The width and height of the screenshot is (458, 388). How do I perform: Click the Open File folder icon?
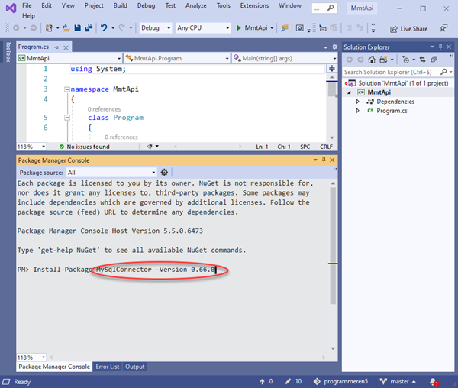point(66,28)
